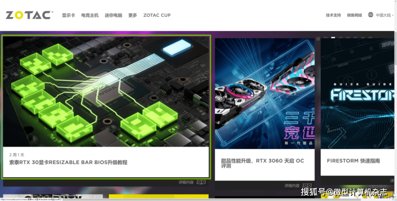Image resolution: width=397 pixels, height=201 pixels.
Task: Click the highlighted white carousel indicator
Action: click(x=333, y=37)
